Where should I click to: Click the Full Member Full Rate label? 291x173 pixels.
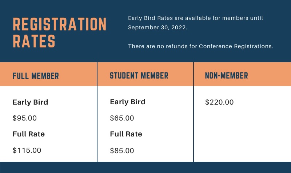coord(29,134)
